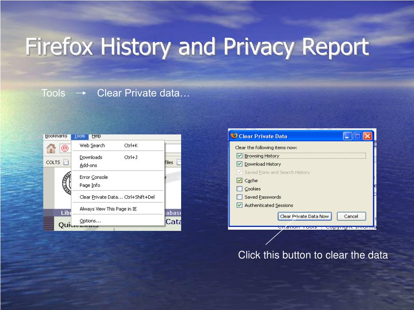The height and width of the screenshot is (310, 414).
Task: Uncheck the Cache checkbox
Action: click(x=239, y=180)
